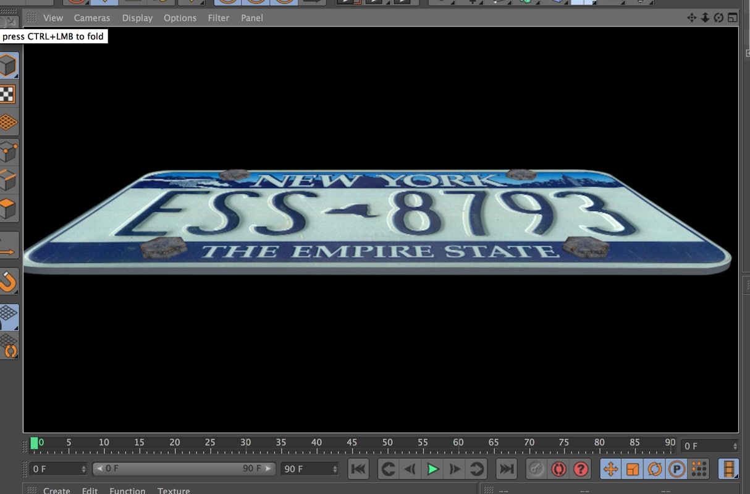Open the Cameras menu
The image size is (750, 494).
click(91, 18)
